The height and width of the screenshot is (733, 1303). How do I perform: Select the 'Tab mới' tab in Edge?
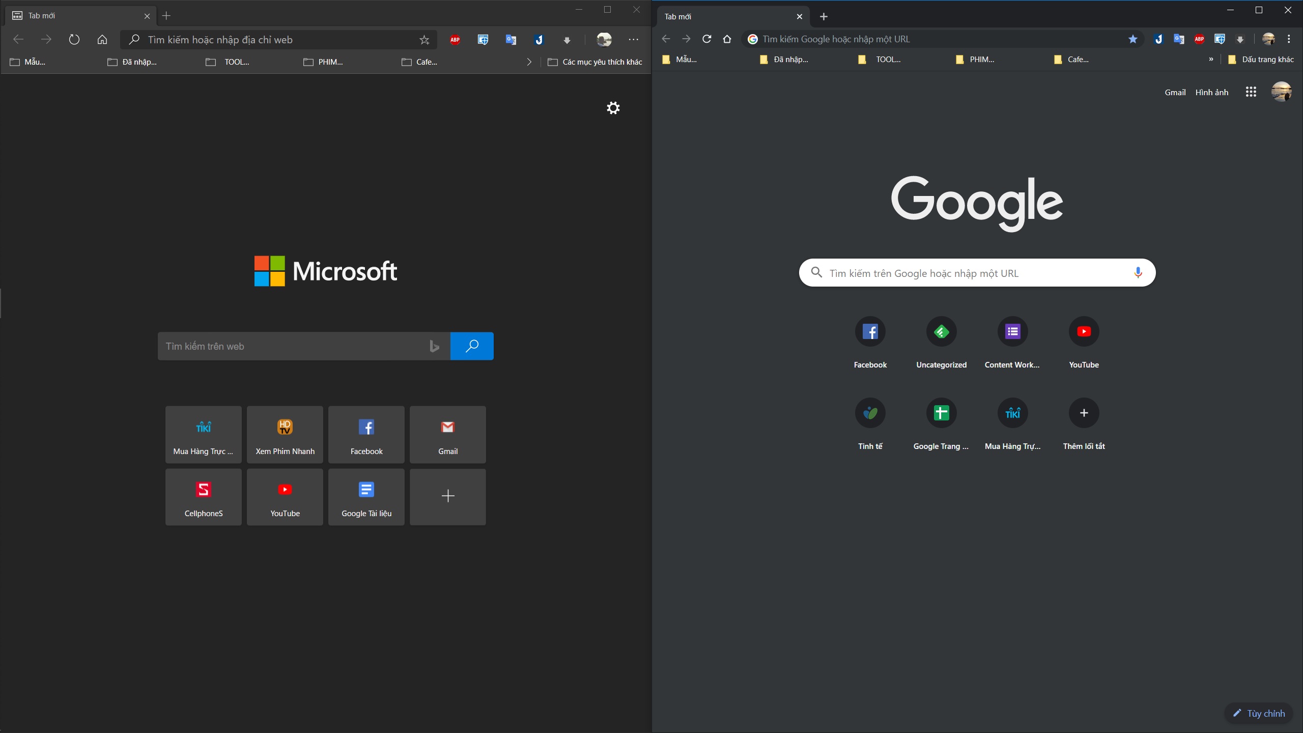point(81,16)
